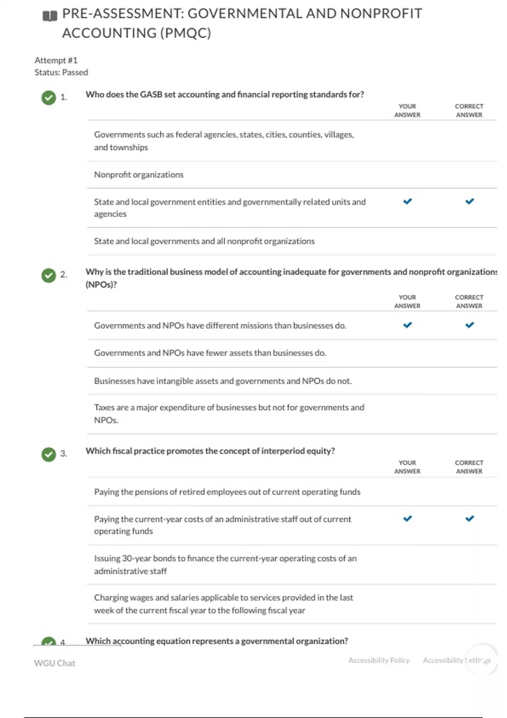Image resolution: width=507 pixels, height=718 pixels.
Task: Select 'State and local governments and all nonprofit organizations' row
Action: [x=204, y=241]
